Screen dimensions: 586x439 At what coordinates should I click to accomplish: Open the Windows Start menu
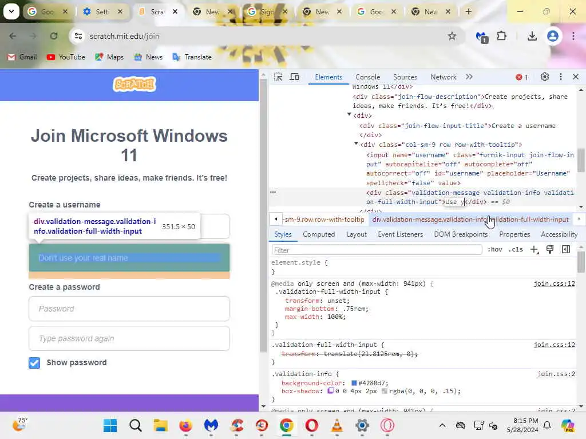(110, 425)
